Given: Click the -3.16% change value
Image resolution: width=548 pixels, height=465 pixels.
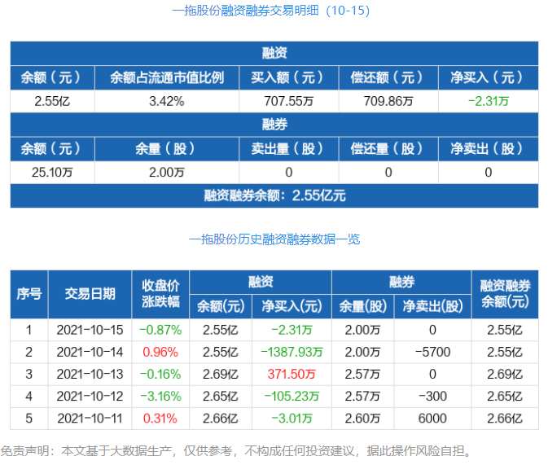Looking at the screenshot, I should (x=160, y=397).
